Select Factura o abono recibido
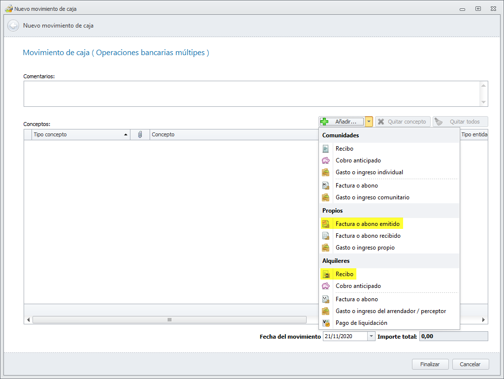The width and height of the screenshot is (504, 379). coord(390,236)
